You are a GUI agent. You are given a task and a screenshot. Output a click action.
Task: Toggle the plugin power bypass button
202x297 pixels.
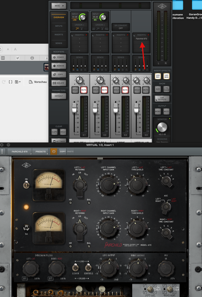pos(54,152)
